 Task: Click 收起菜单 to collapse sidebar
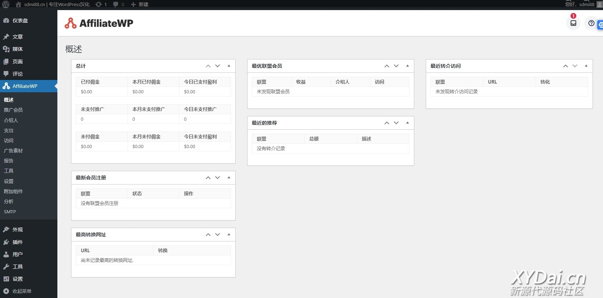22,291
